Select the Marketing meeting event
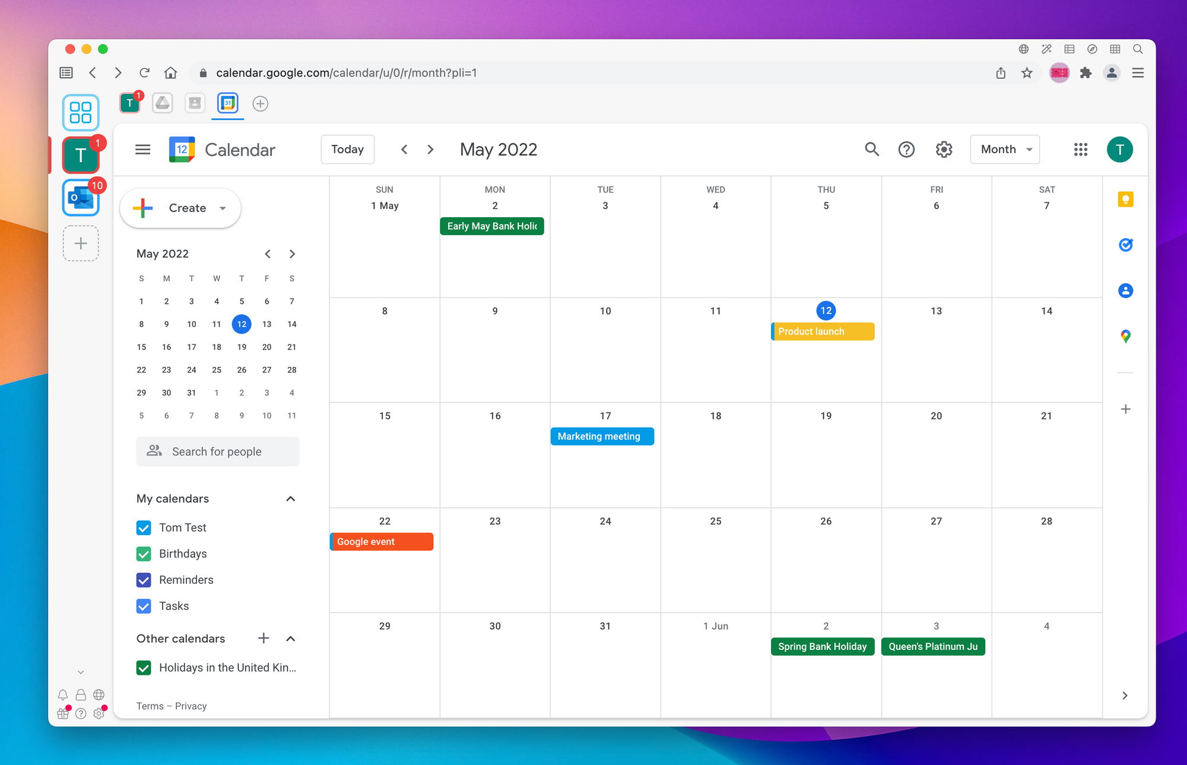The height and width of the screenshot is (765, 1187). [x=601, y=435]
